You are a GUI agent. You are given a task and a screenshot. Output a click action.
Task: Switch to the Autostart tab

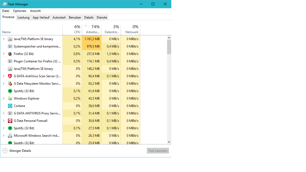(59, 18)
